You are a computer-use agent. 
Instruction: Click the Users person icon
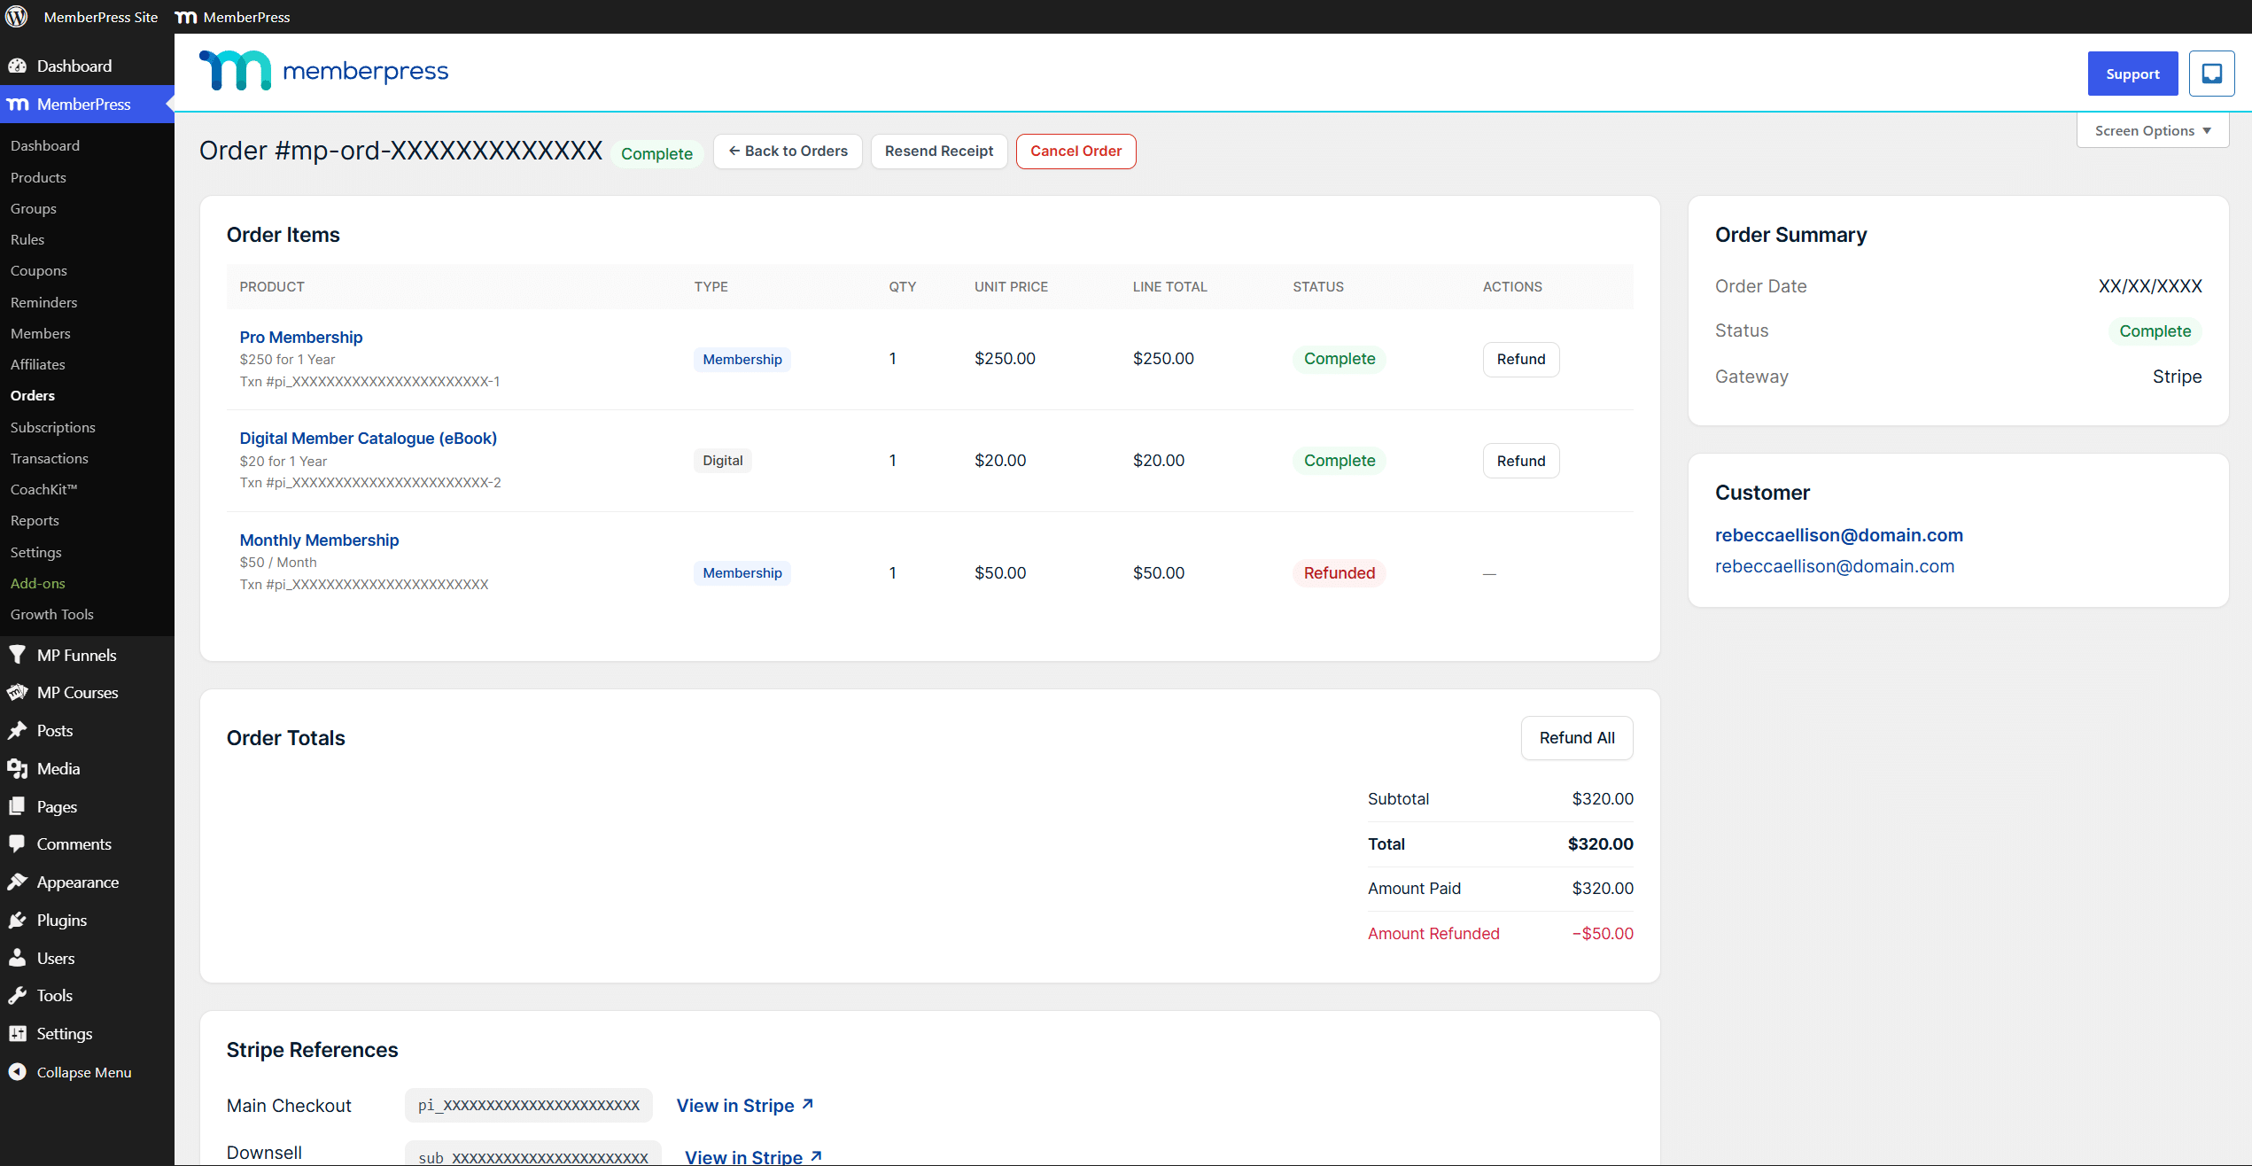click(18, 958)
